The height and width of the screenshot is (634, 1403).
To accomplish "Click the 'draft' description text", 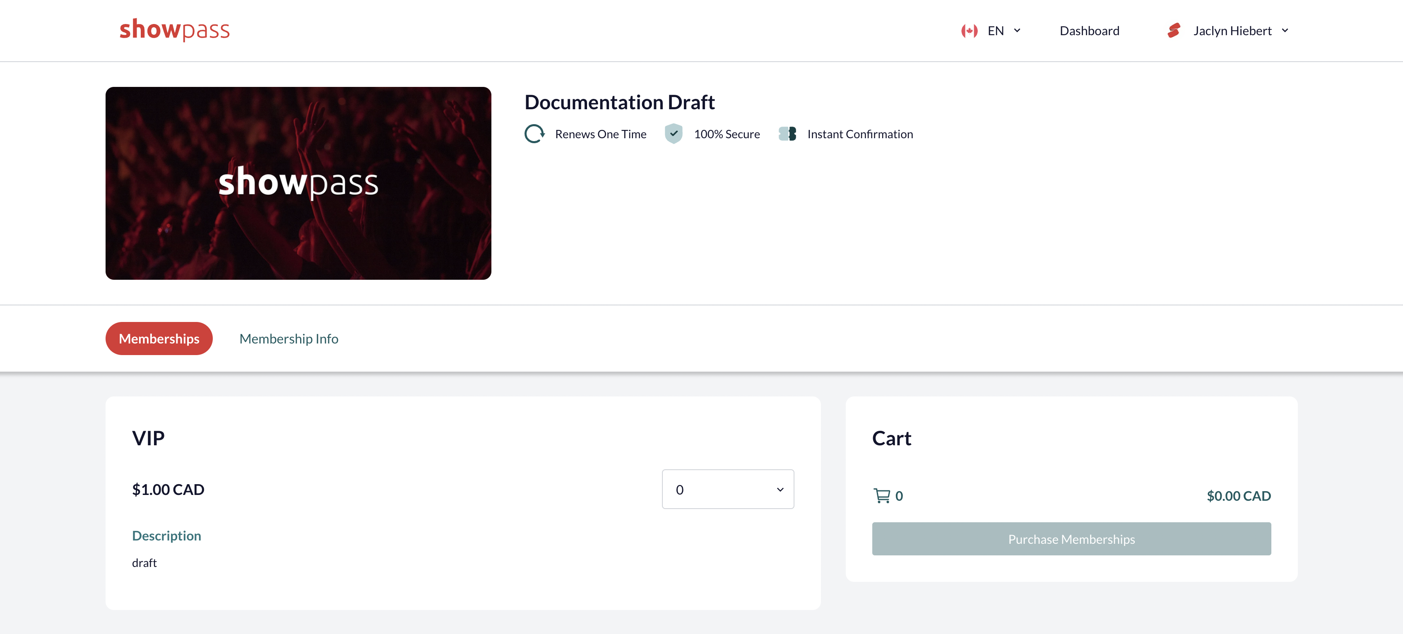I will 144,563.
